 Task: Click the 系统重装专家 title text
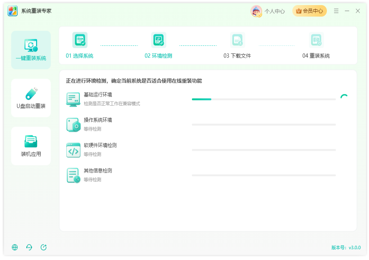coord(36,11)
